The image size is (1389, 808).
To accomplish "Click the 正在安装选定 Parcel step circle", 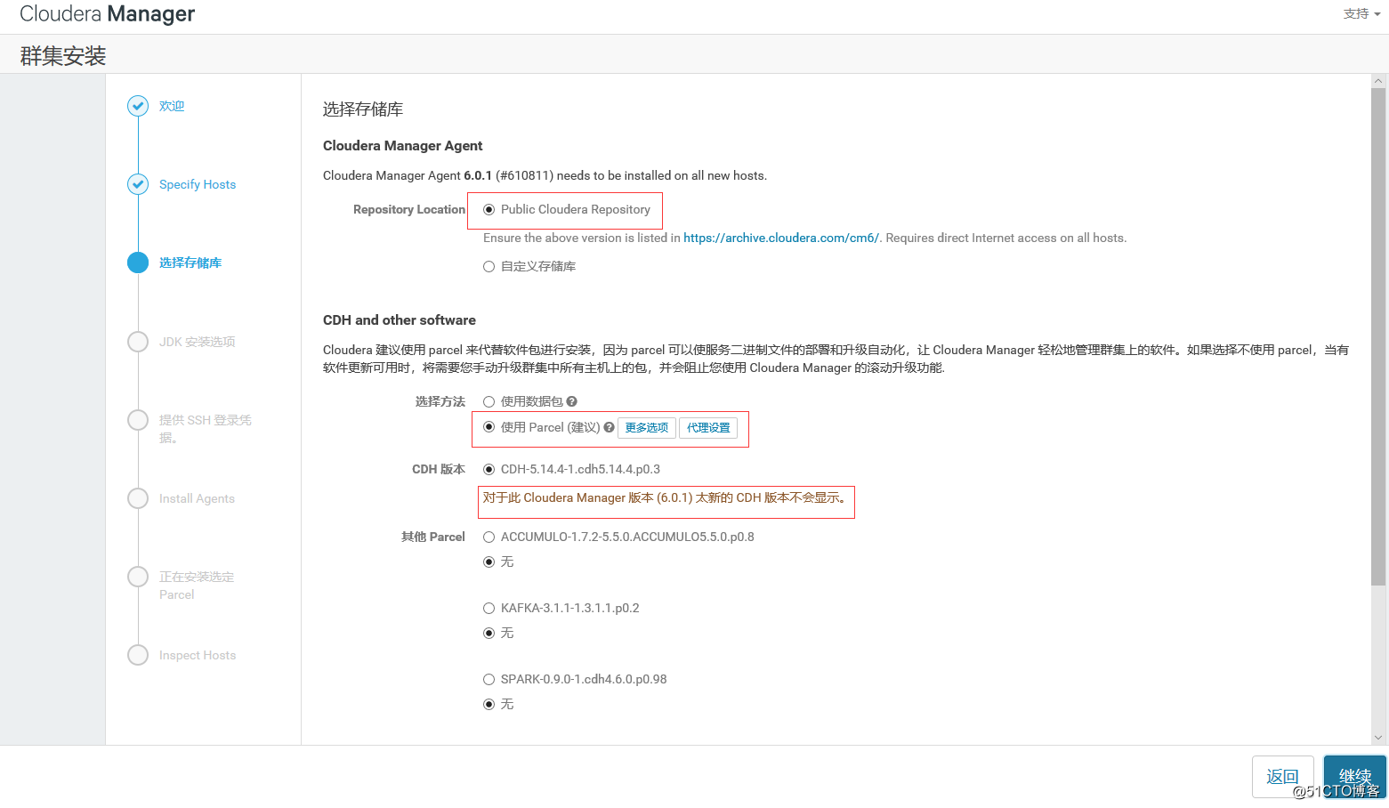I will (138, 577).
